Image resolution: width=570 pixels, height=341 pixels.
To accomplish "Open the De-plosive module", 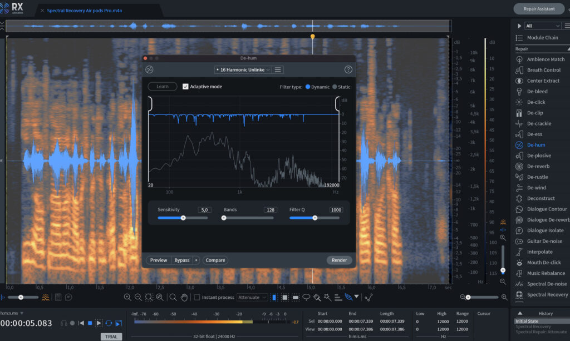I will click(533, 156).
